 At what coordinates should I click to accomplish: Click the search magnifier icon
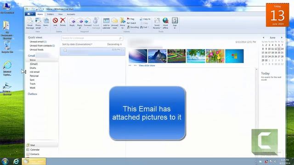pos(120,38)
